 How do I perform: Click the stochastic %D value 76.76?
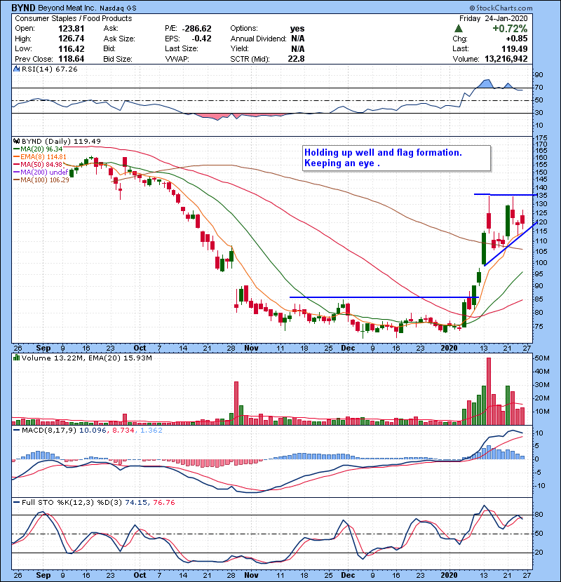[163, 502]
